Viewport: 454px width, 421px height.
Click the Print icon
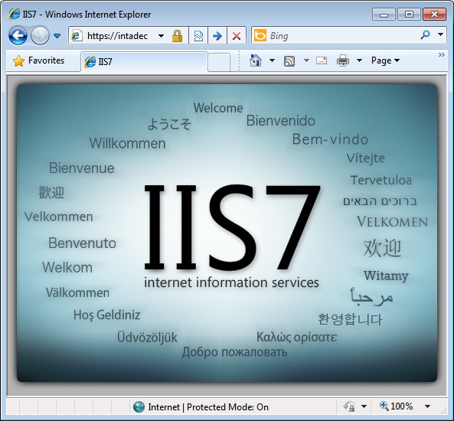(343, 60)
